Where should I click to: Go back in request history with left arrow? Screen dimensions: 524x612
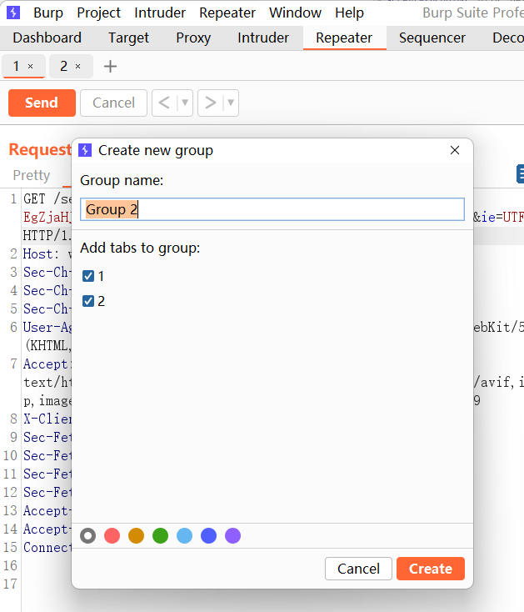[164, 103]
